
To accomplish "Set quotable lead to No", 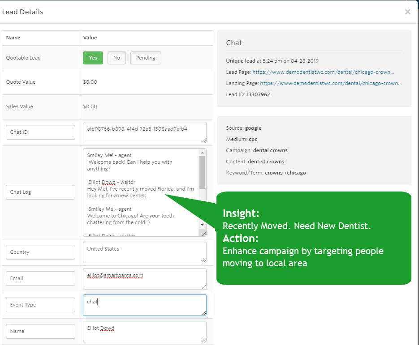I will click(117, 58).
